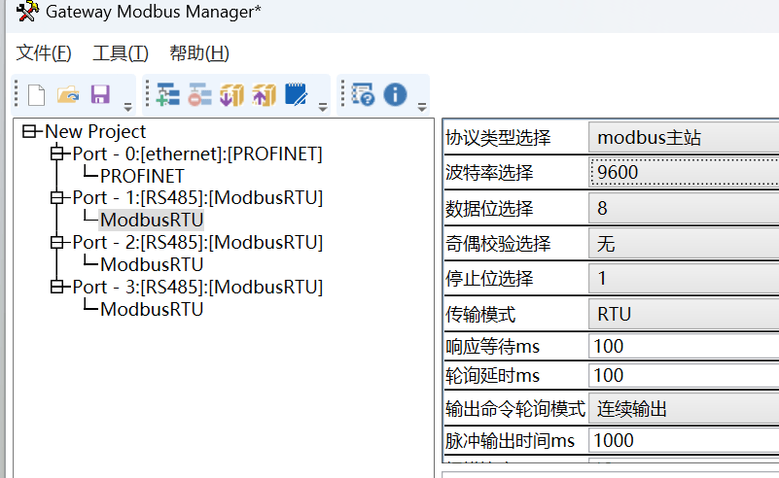Click the 输出命令轮询模式 label

(x=515, y=409)
